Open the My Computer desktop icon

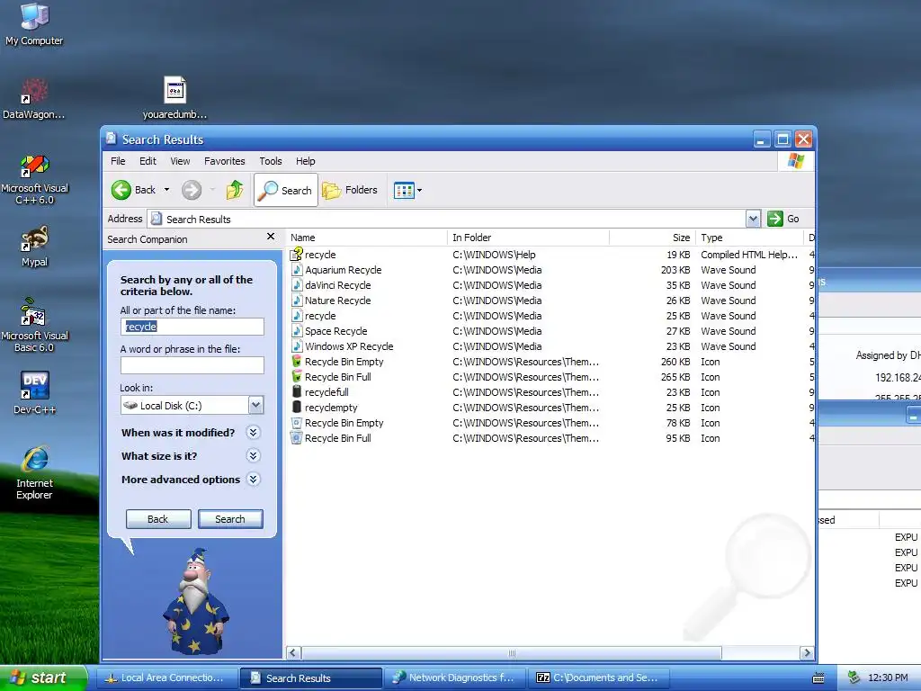click(34, 24)
